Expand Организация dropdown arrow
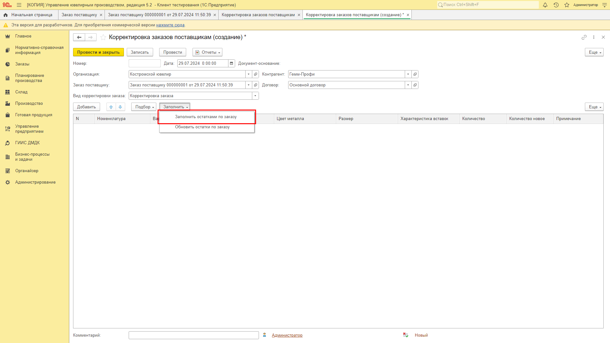The height and width of the screenshot is (343, 610). pyautogui.click(x=249, y=74)
